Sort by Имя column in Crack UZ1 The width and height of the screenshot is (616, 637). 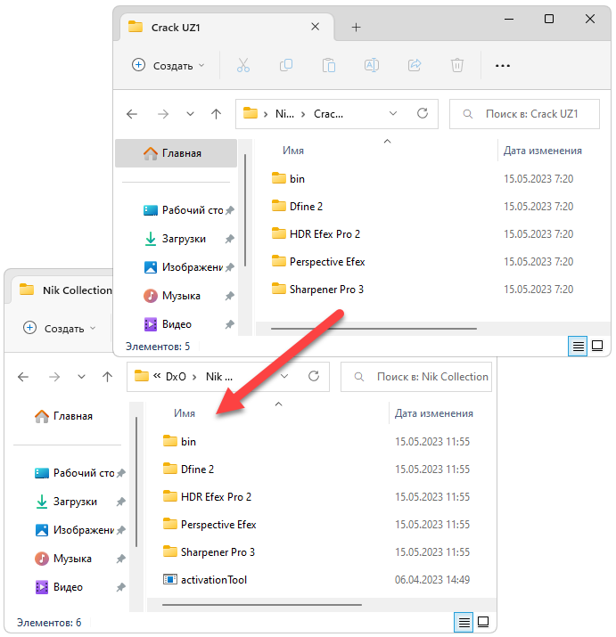[293, 151]
